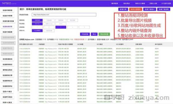
Task: Open 批量采集管理 in the sidebar
Action: 7,10
